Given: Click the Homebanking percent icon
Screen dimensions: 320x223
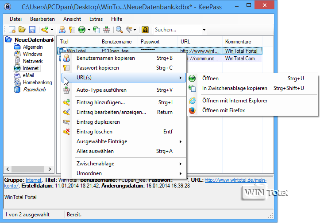Looking at the screenshot, I should (x=17, y=82).
